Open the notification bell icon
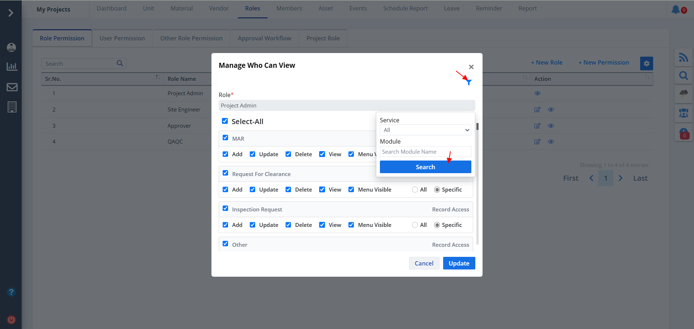694x329 pixels. click(x=675, y=9)
